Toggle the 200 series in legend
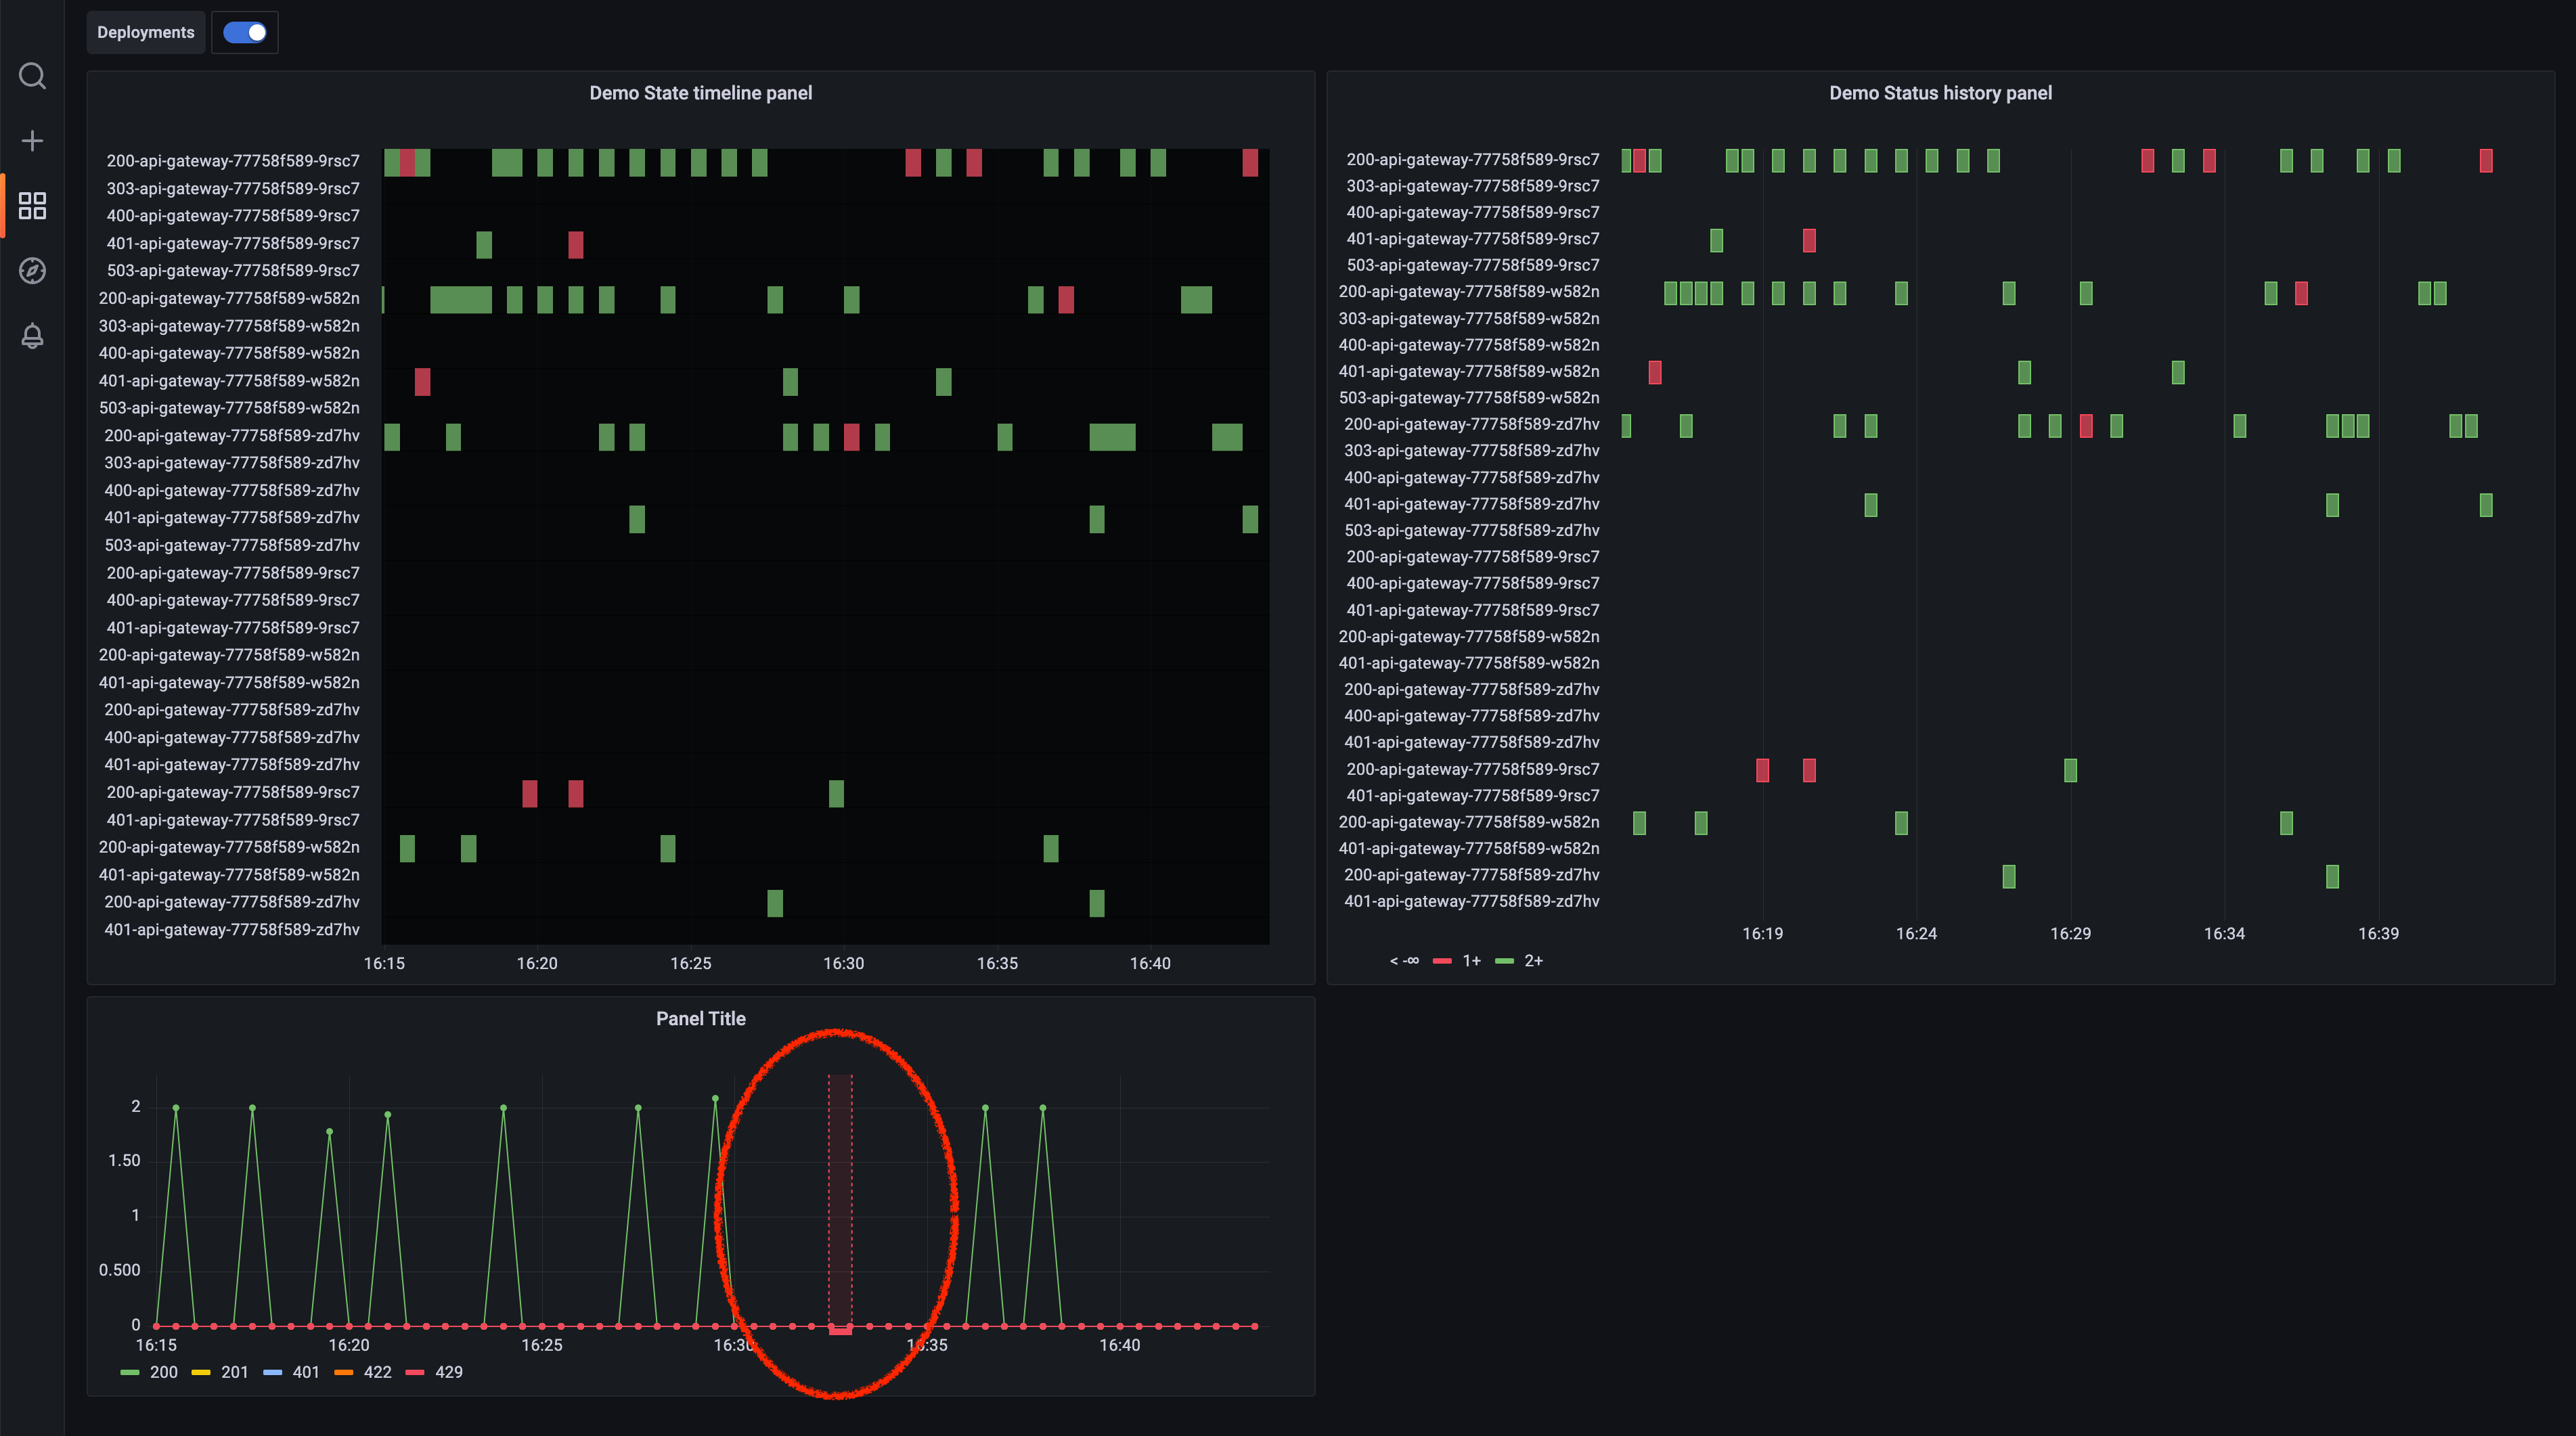 click(163, 1372)
